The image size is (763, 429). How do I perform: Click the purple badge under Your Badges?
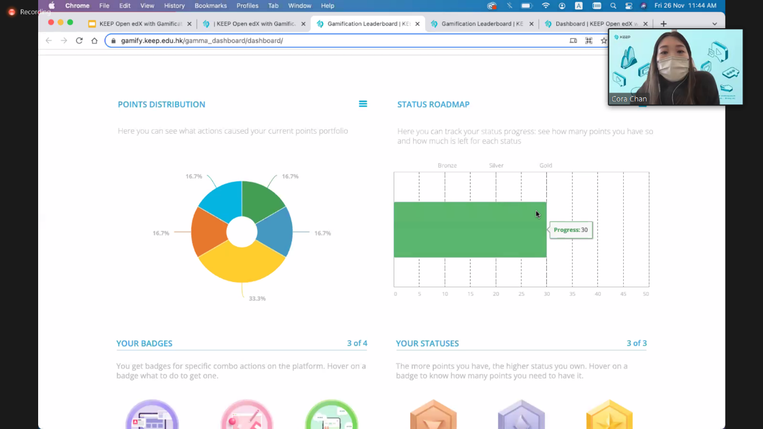click(152, 414)
